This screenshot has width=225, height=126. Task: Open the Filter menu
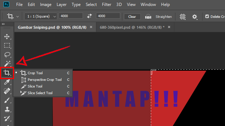pyautogui.click(x=107, y=5)
